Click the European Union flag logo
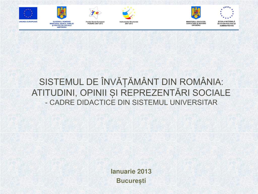Screen dimensions: 258x194 [28, 13]
